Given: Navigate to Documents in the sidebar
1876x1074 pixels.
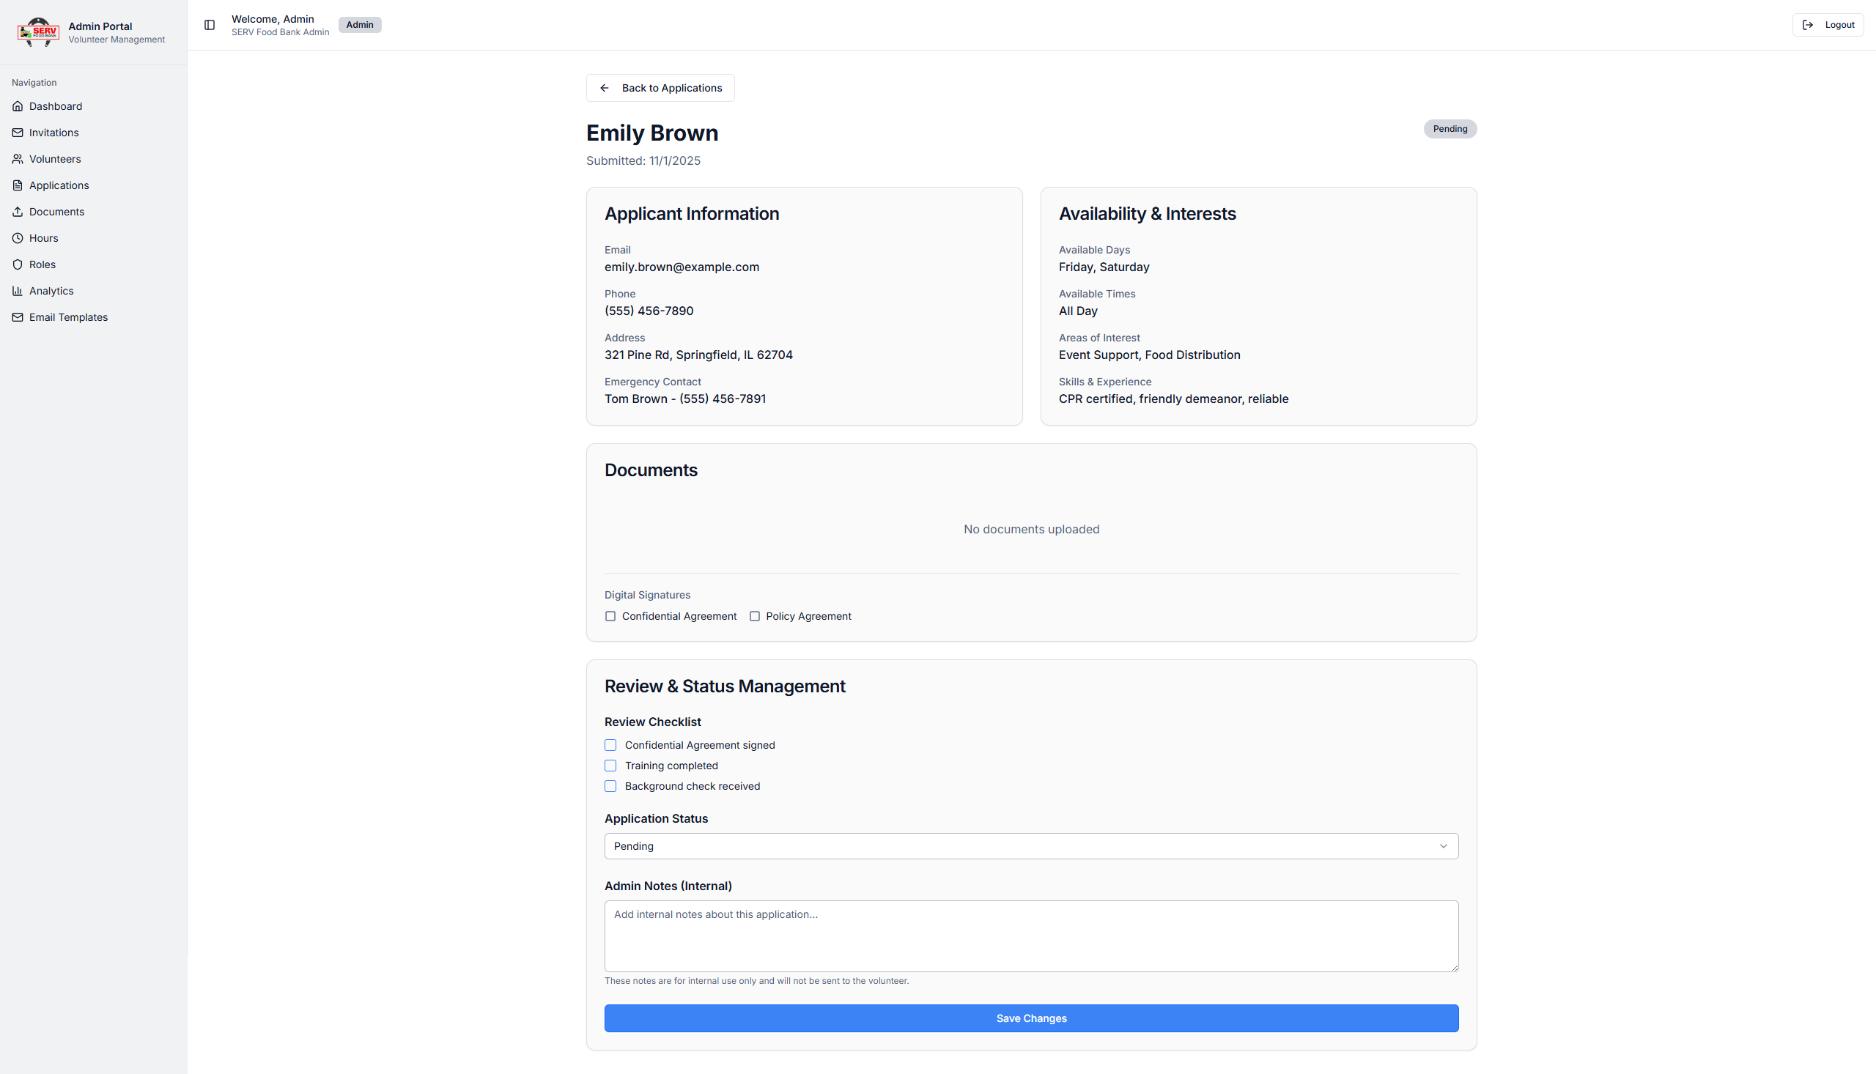Looking at the screenshot, I should pos(56,212).
